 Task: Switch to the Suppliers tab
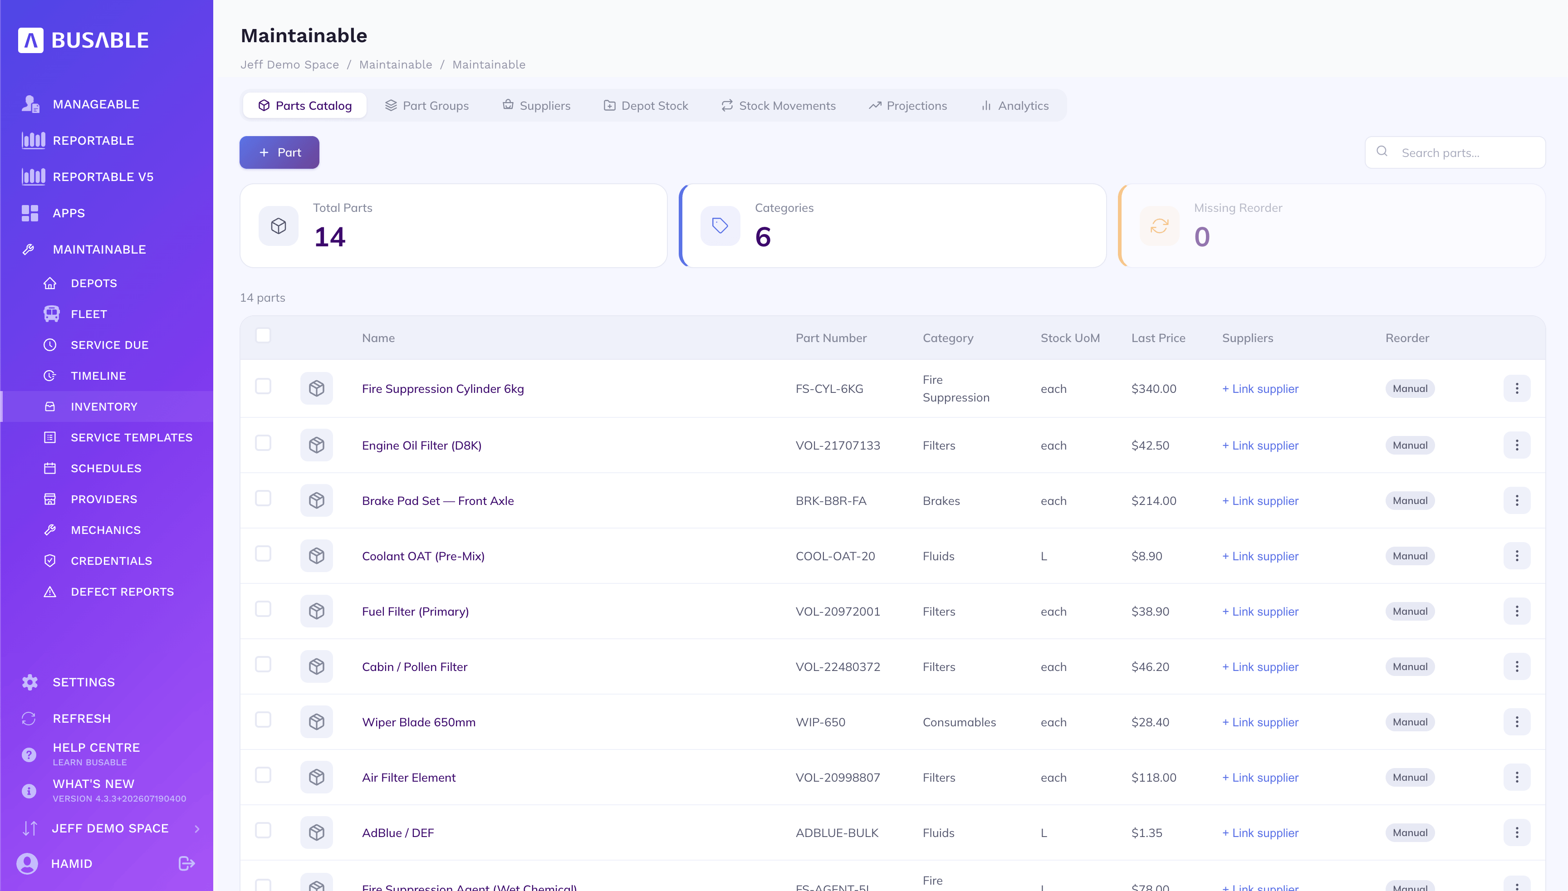tap(537, 106)
